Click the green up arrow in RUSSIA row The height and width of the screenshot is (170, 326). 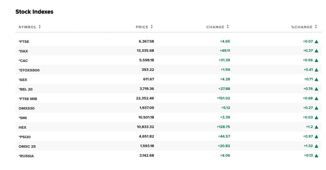point(316,156)
